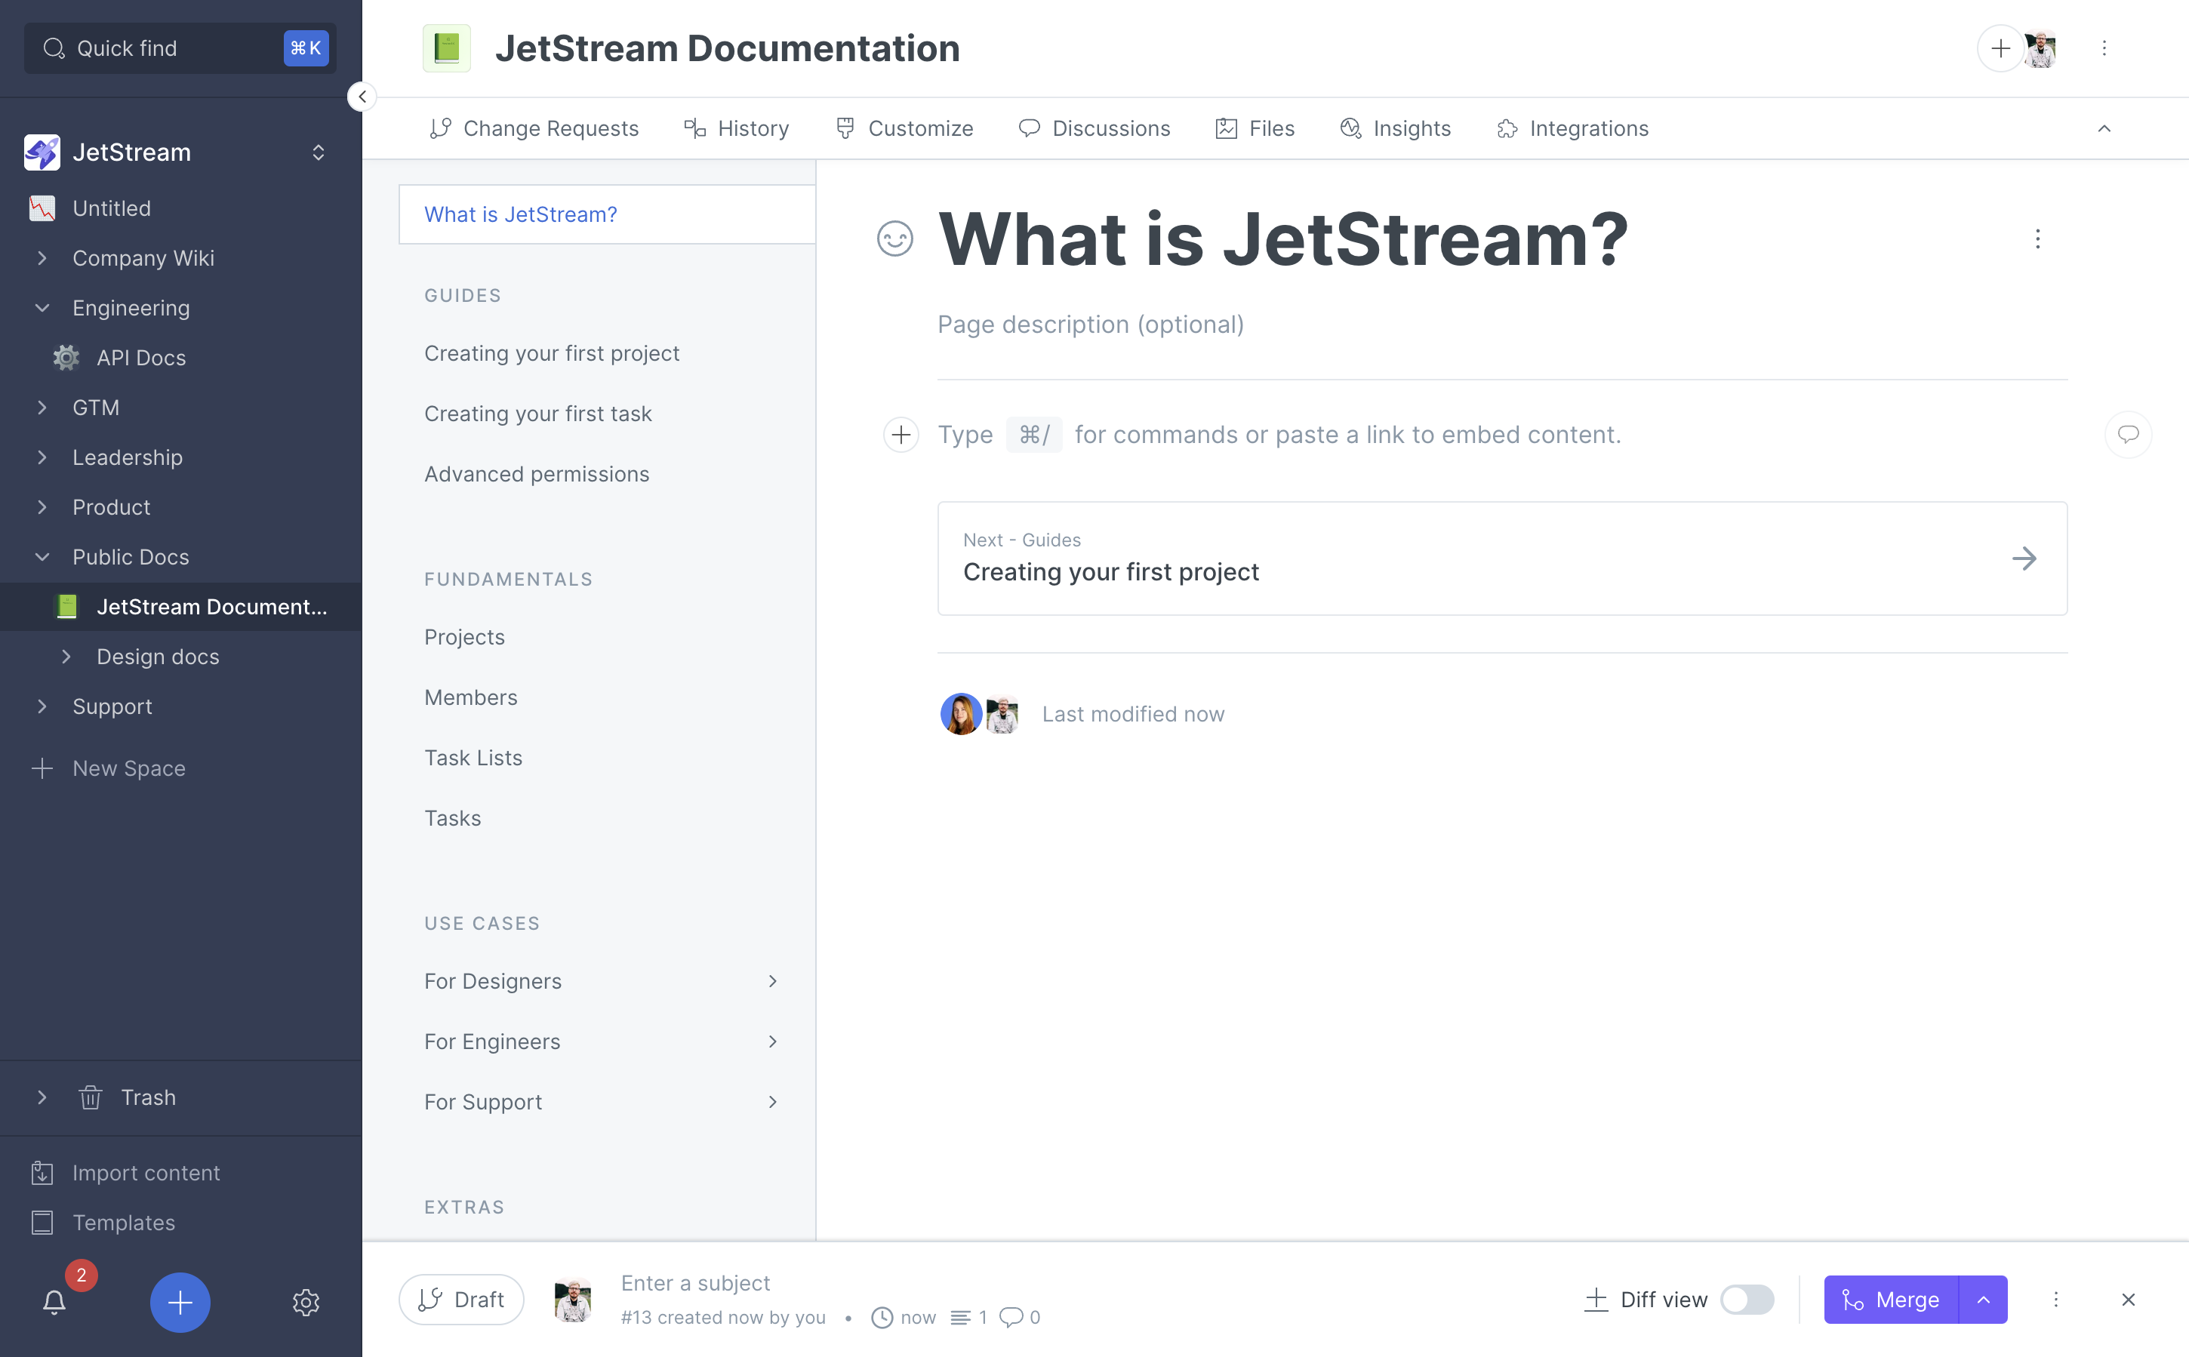The width and height of the screenshot is (2189, 1357).
Task: Click the user avatar in the header
Action: coord(2040,48)
